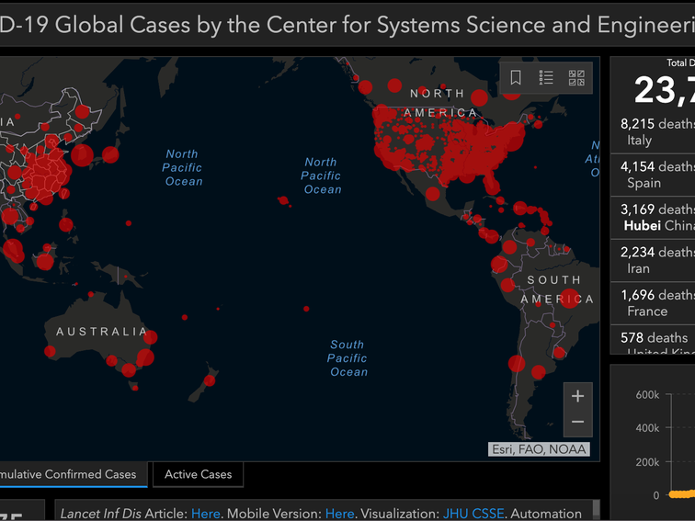Zoom in the map with plus button
The height and width of the screenshot is (521, 695).
(577, 396)
